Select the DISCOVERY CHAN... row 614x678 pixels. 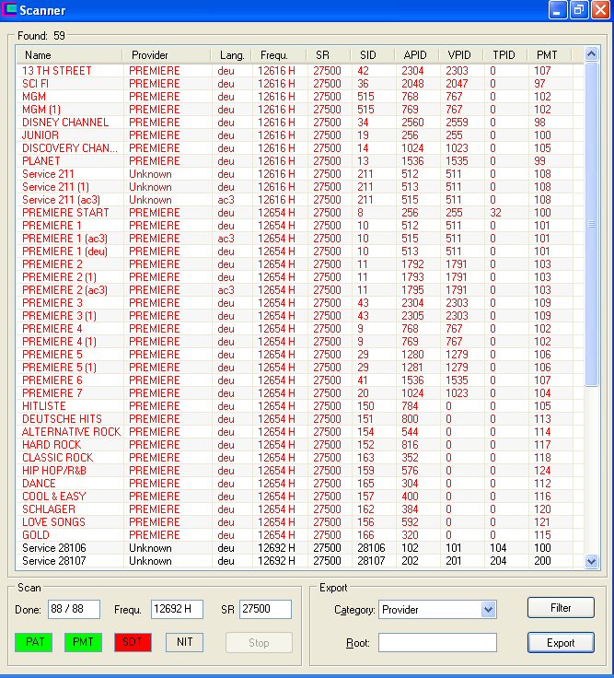(300, 148)
